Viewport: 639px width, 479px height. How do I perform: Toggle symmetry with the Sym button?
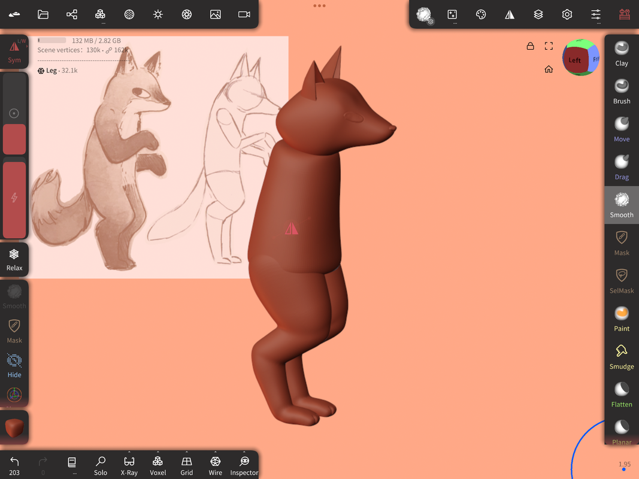14,51
